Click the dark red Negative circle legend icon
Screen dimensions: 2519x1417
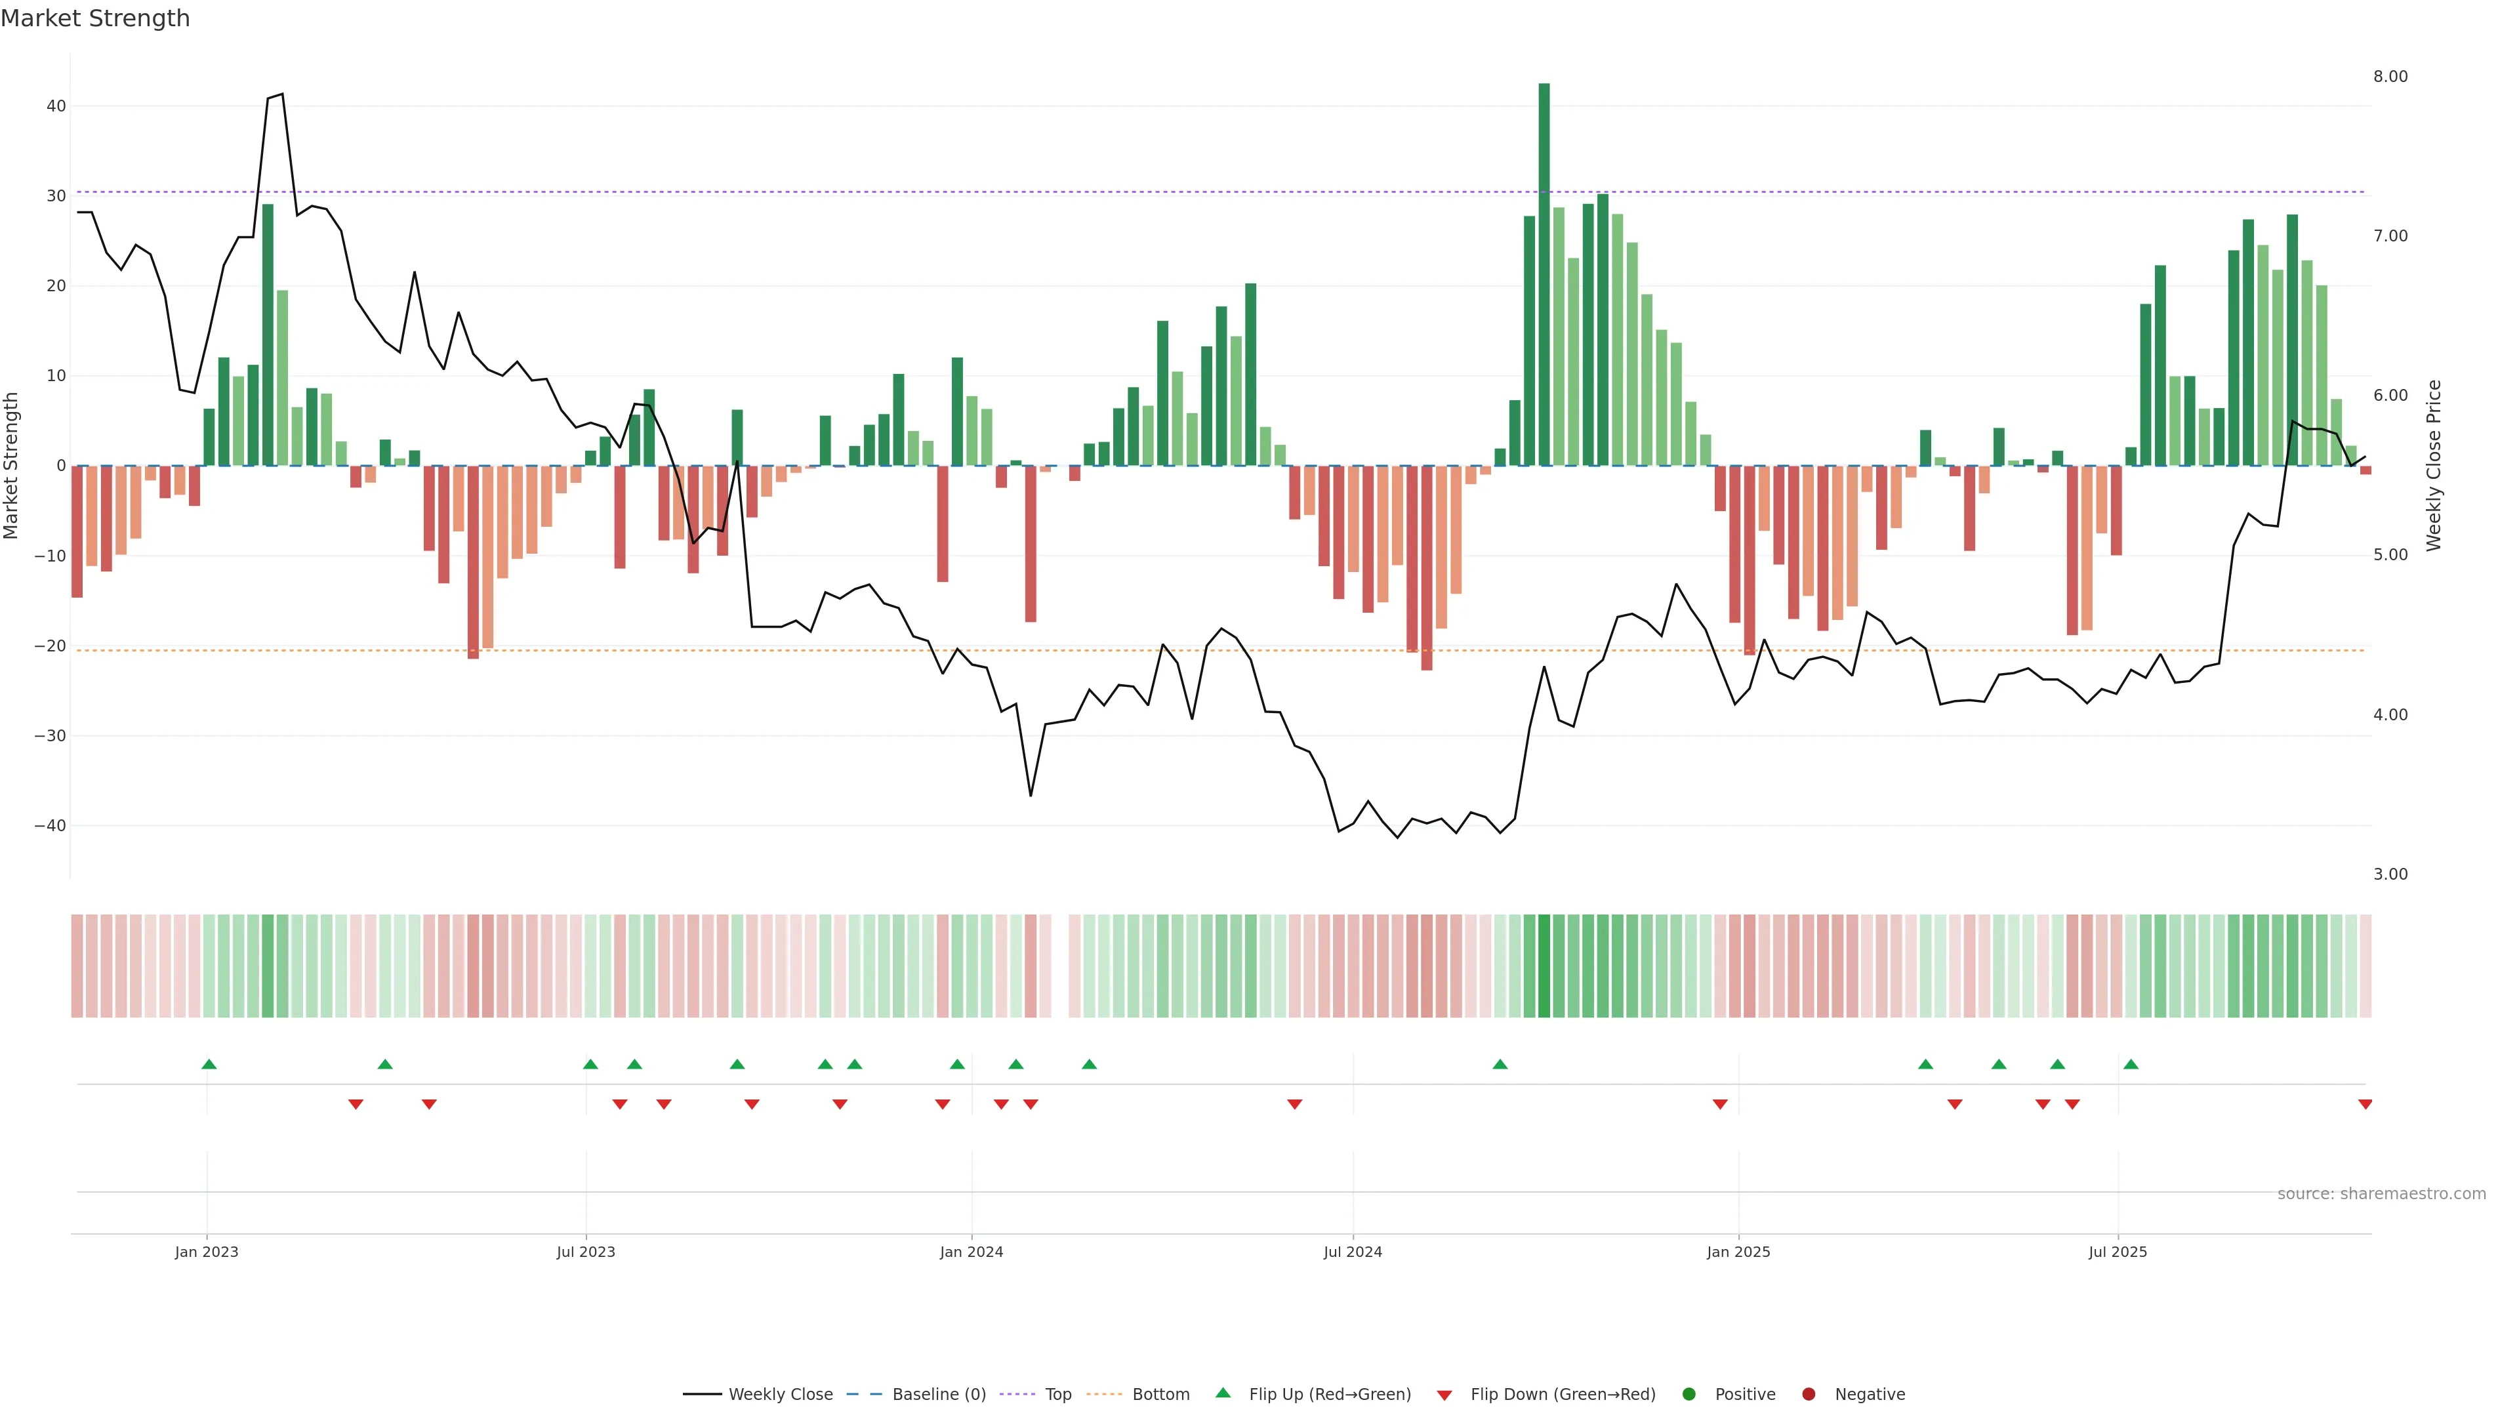1808,1395
